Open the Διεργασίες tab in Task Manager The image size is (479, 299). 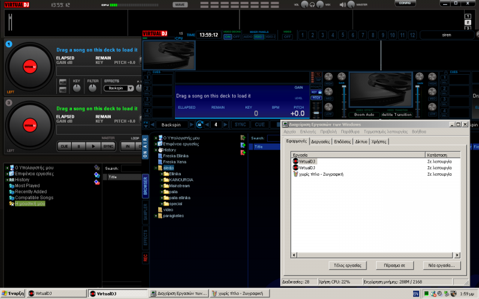click(x=320, y=142)
